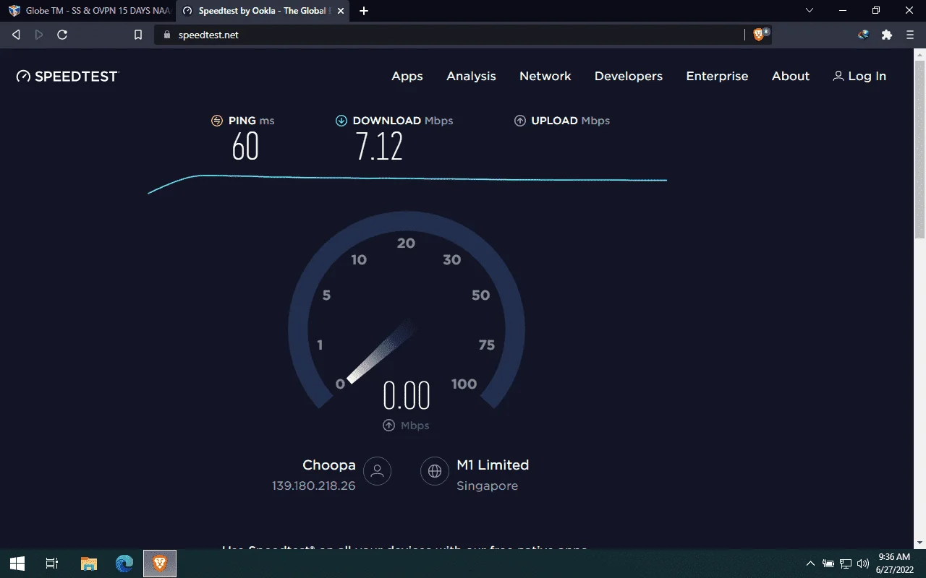Click the M1 Limited server name
This screenshot has height=578, width=926.
[493, 465]
